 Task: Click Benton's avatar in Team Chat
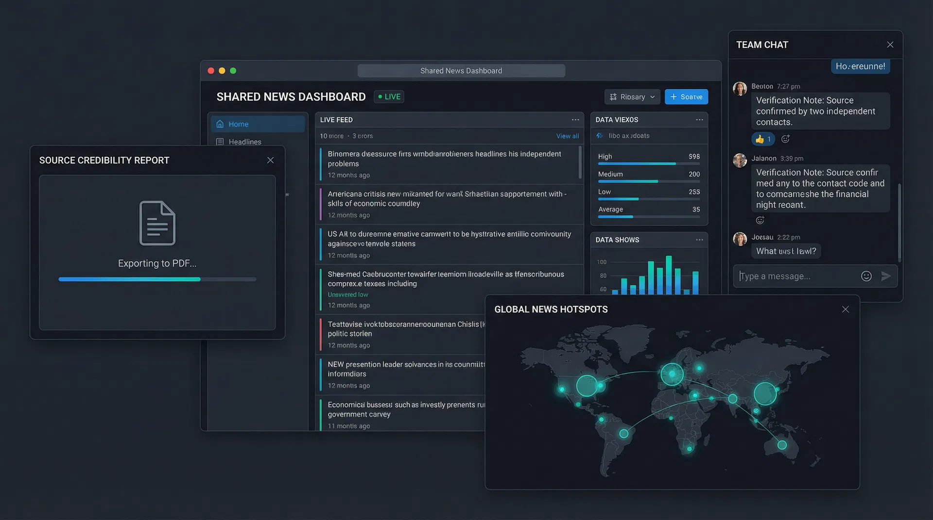click(740, 89)
